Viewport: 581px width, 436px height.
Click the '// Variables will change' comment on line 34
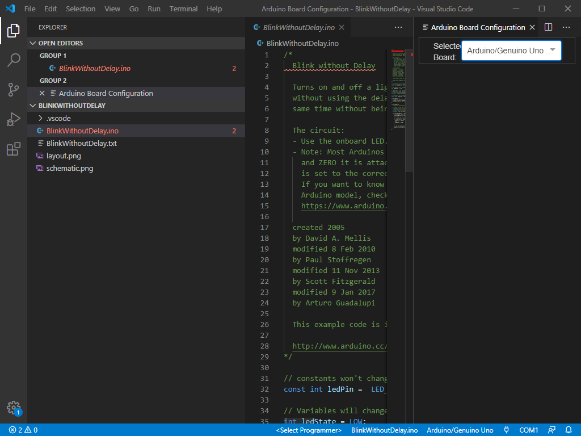(x=335, y=411)
